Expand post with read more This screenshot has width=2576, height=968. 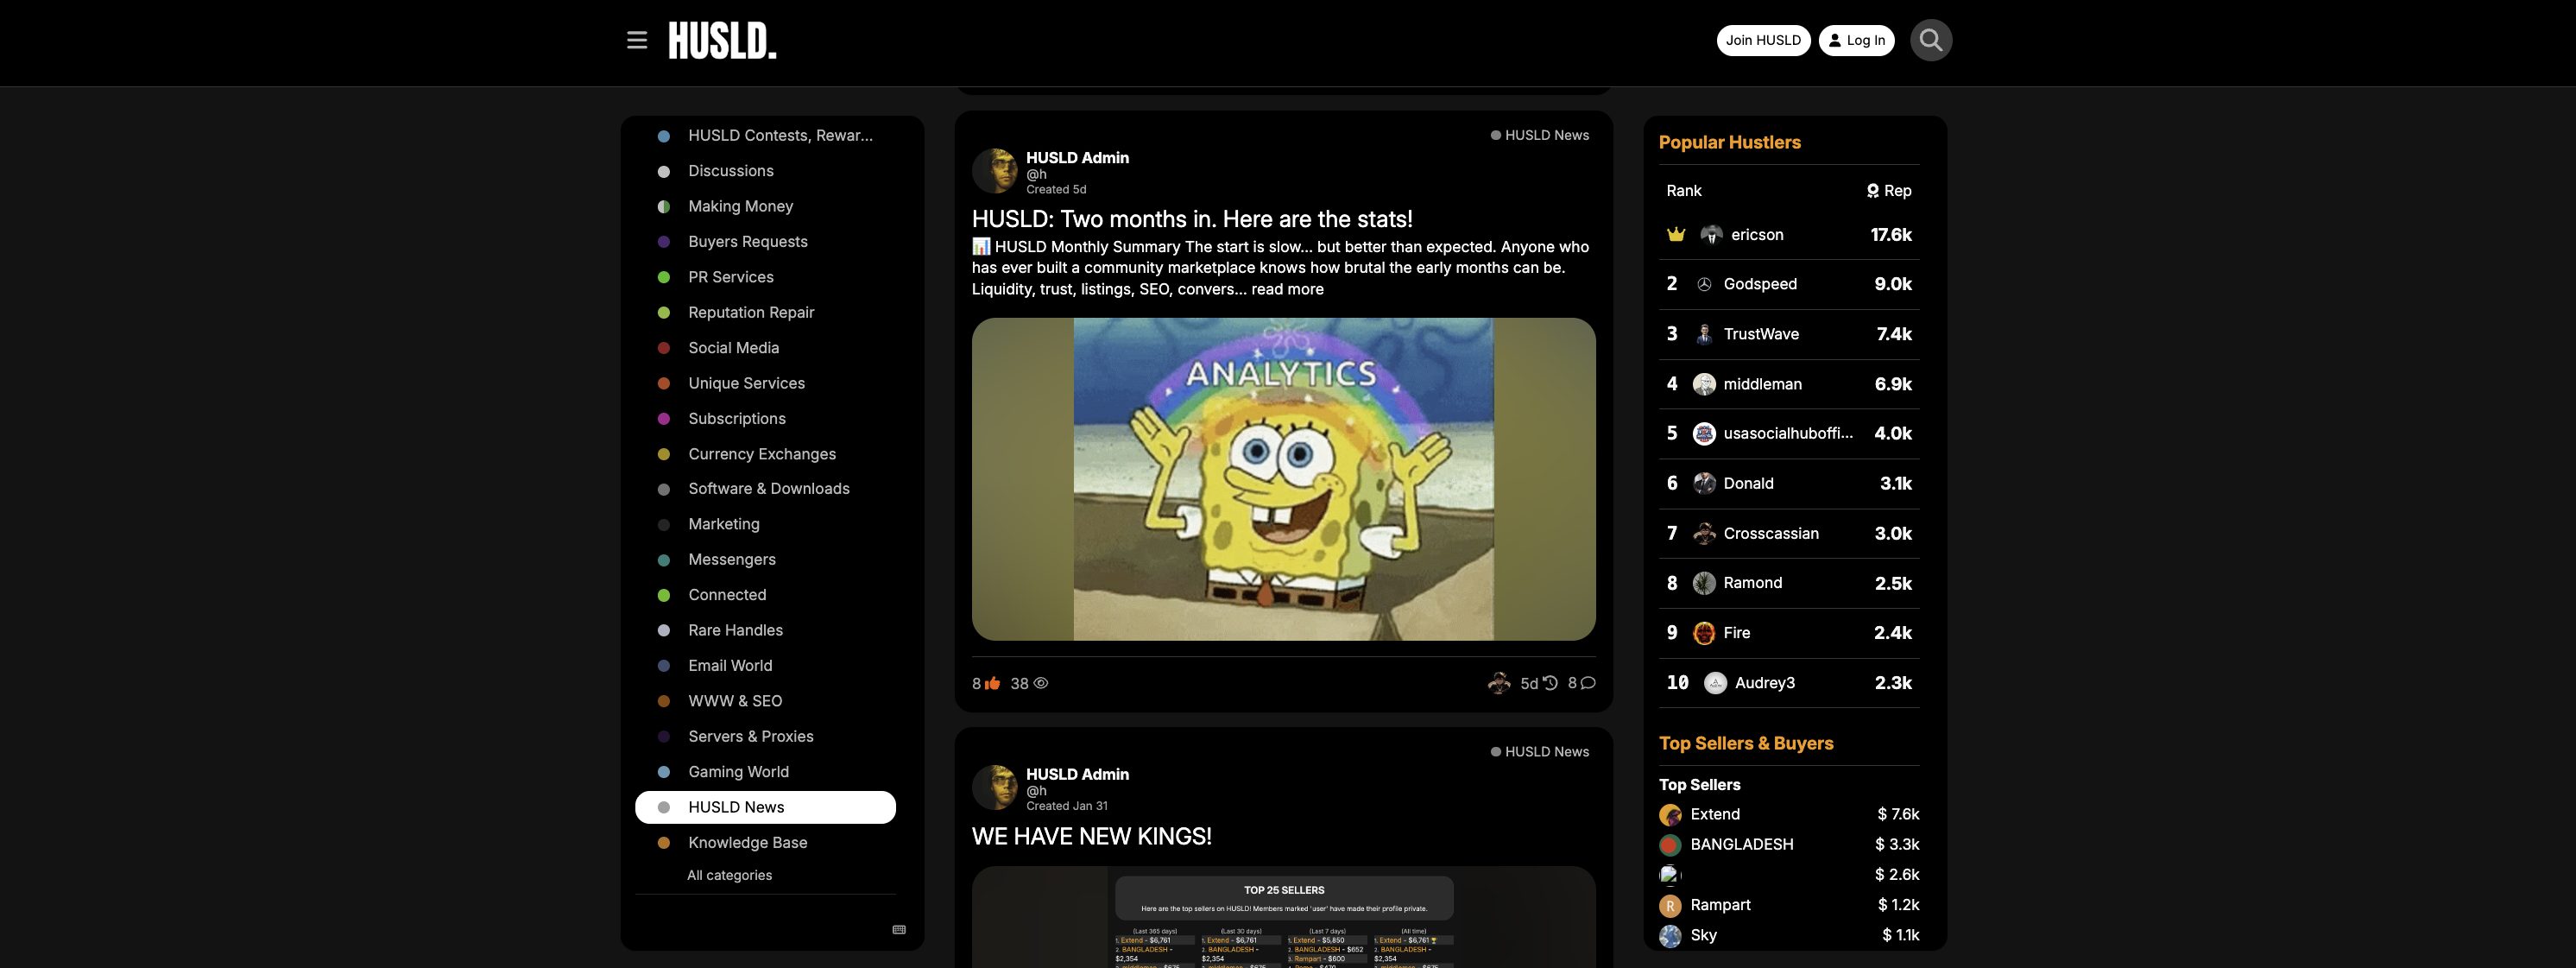point(1287,289)
